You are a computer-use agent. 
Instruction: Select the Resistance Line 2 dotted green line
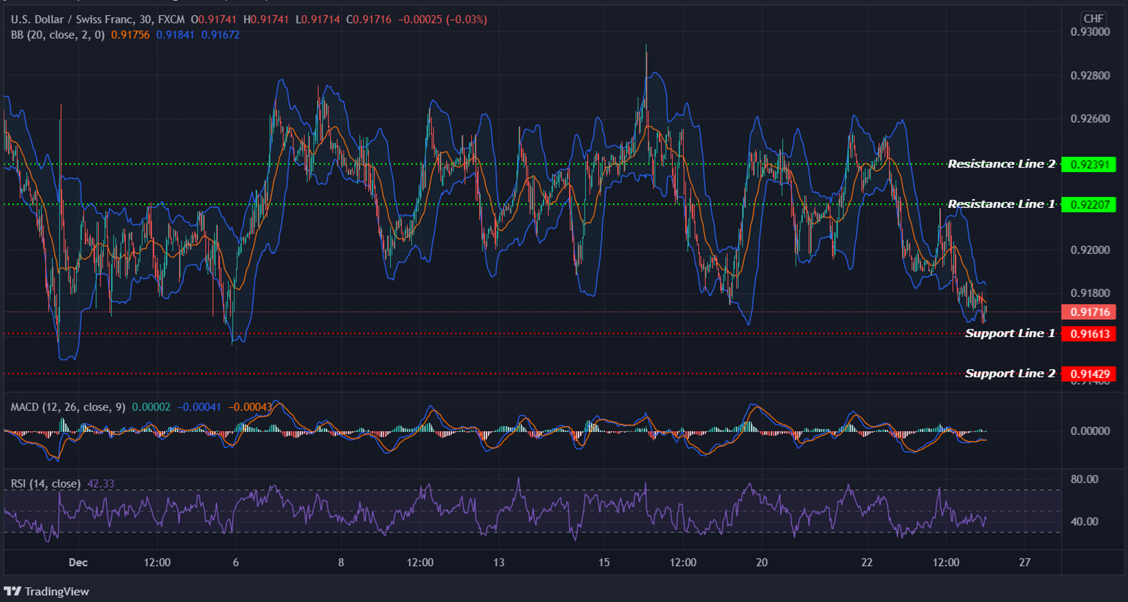(x=448, y=164)
